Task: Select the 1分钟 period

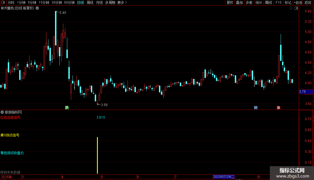Action: [21, 2]
